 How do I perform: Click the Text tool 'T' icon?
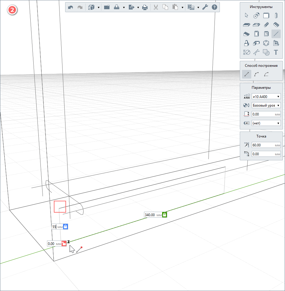[276, 52]
